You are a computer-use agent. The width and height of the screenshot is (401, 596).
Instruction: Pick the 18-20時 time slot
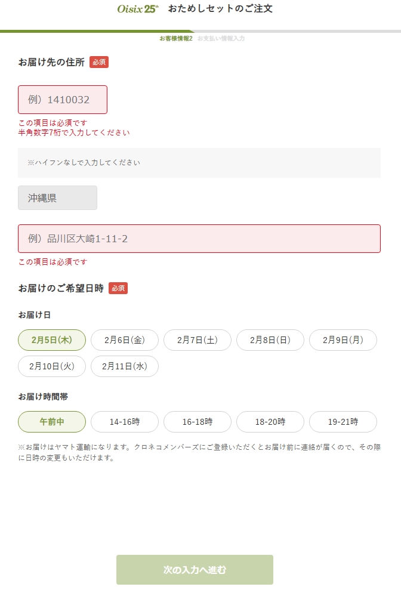[x=270, y=422]
